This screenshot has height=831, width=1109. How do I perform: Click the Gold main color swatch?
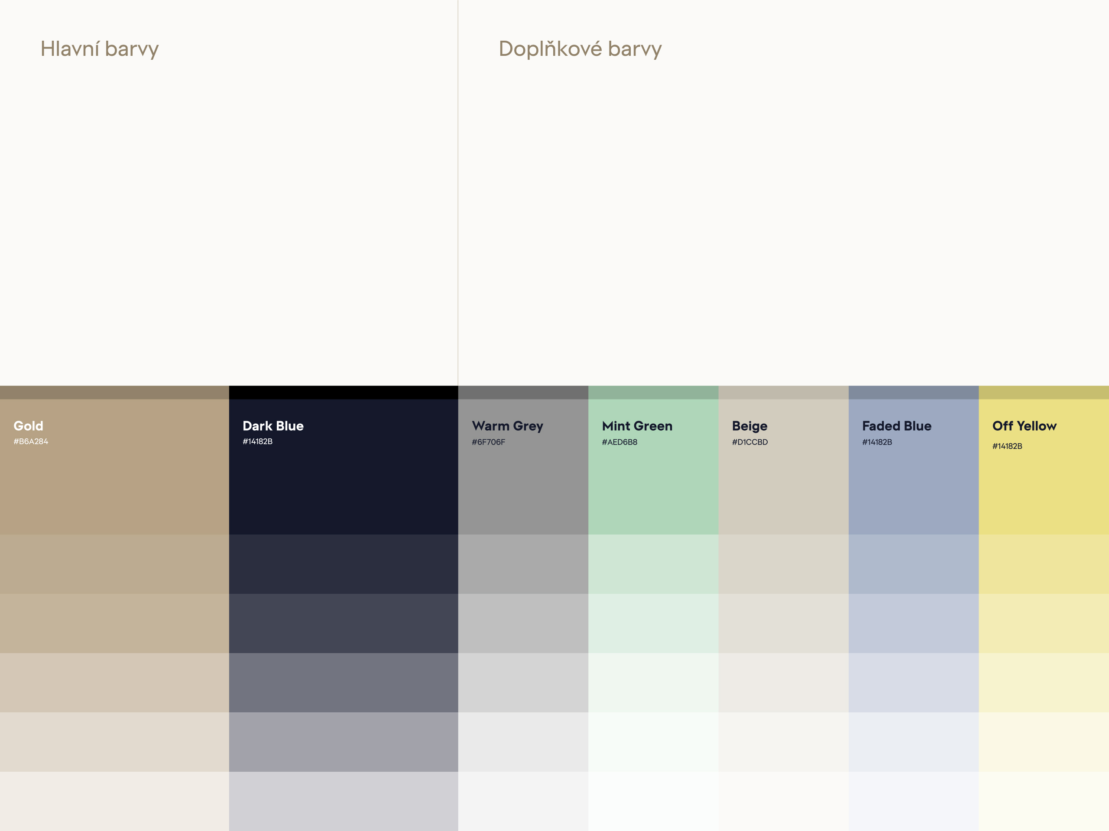click(x=114, y=467)
